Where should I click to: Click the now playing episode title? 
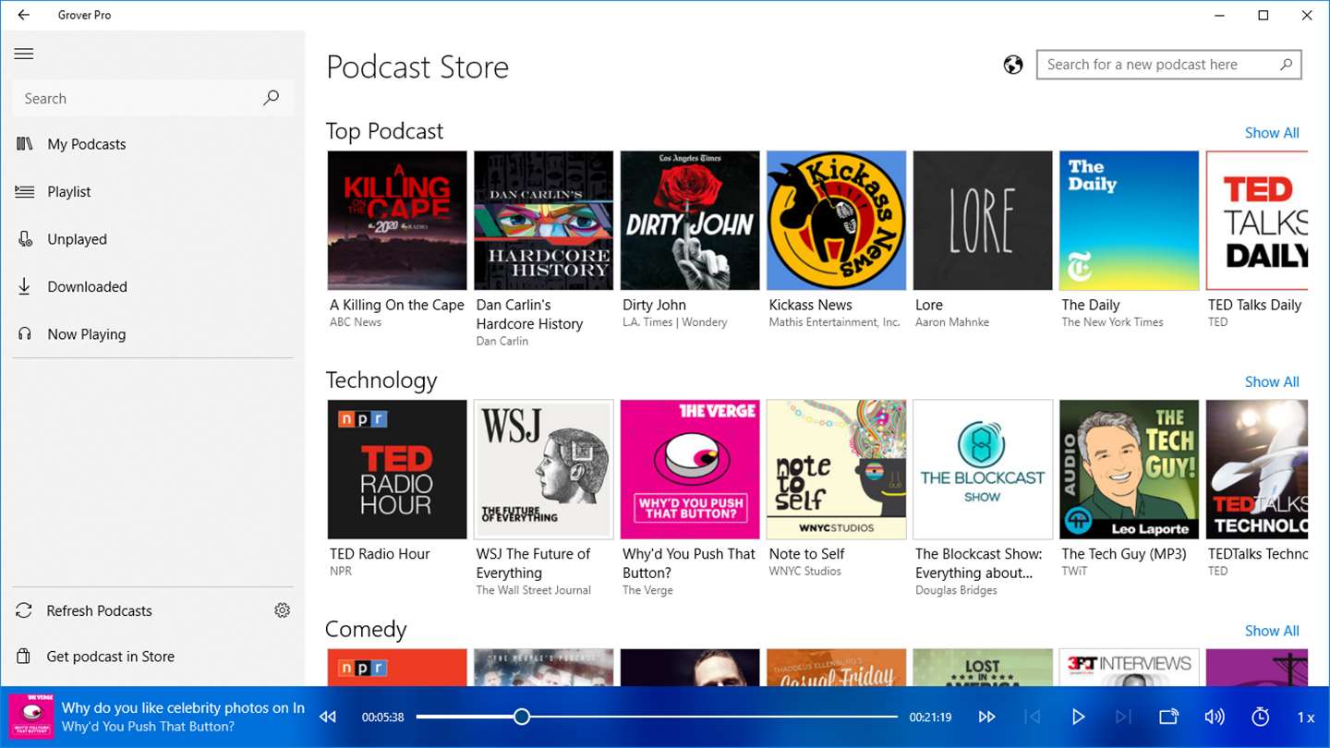point(183,708)
